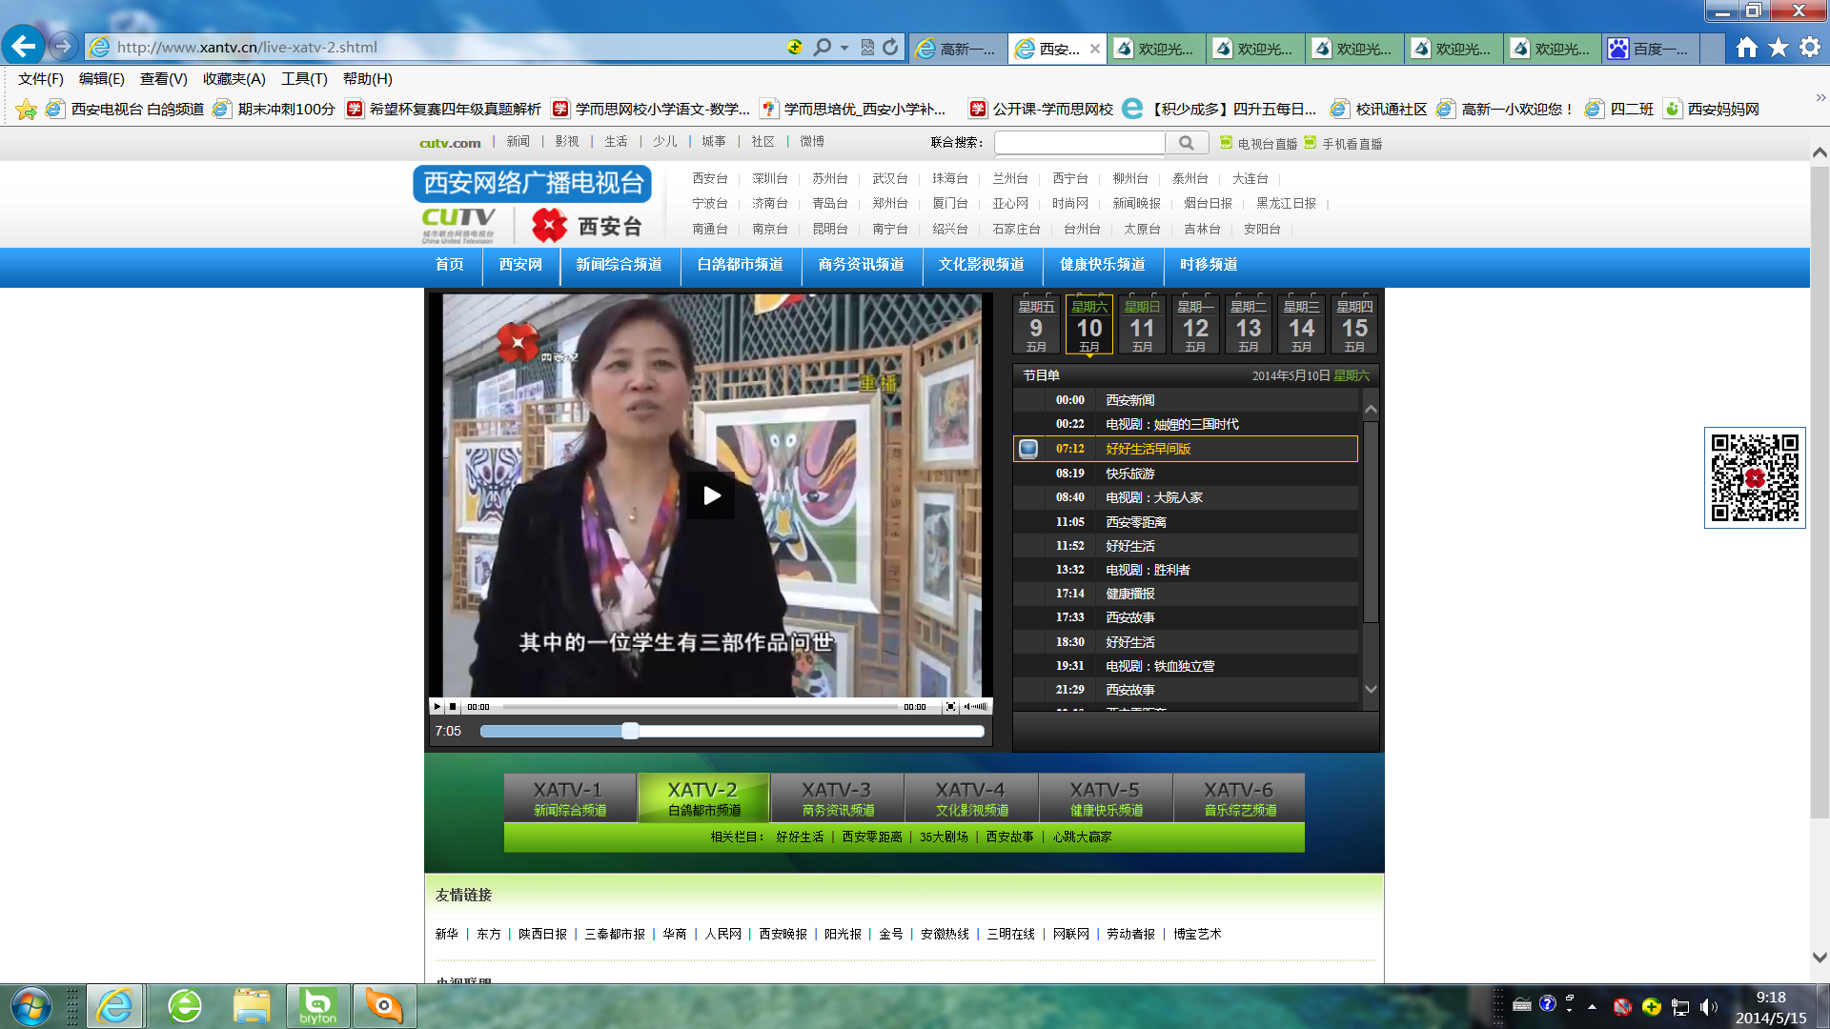Screen dimensions: 1830x1029
Task: Select the 13:32 电视剧：胜利者 program row
Action: tap(1186, 570)
